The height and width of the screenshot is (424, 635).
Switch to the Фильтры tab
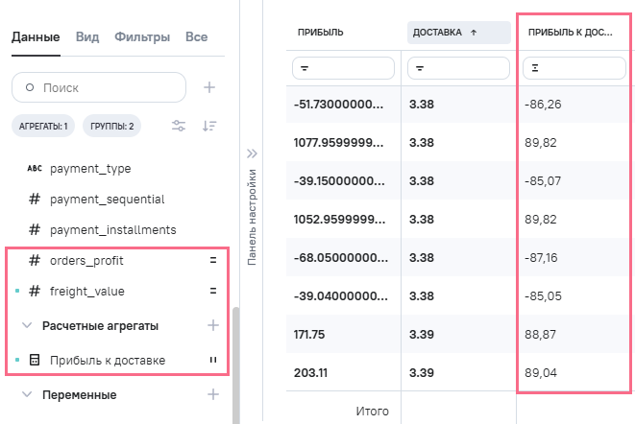[x=142, y=37]
